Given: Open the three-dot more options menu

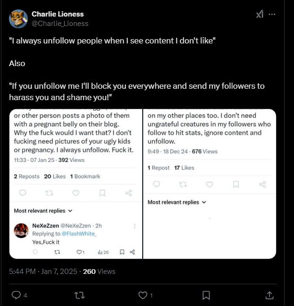Looking at the screenshot, I should (x=272, y=14).
